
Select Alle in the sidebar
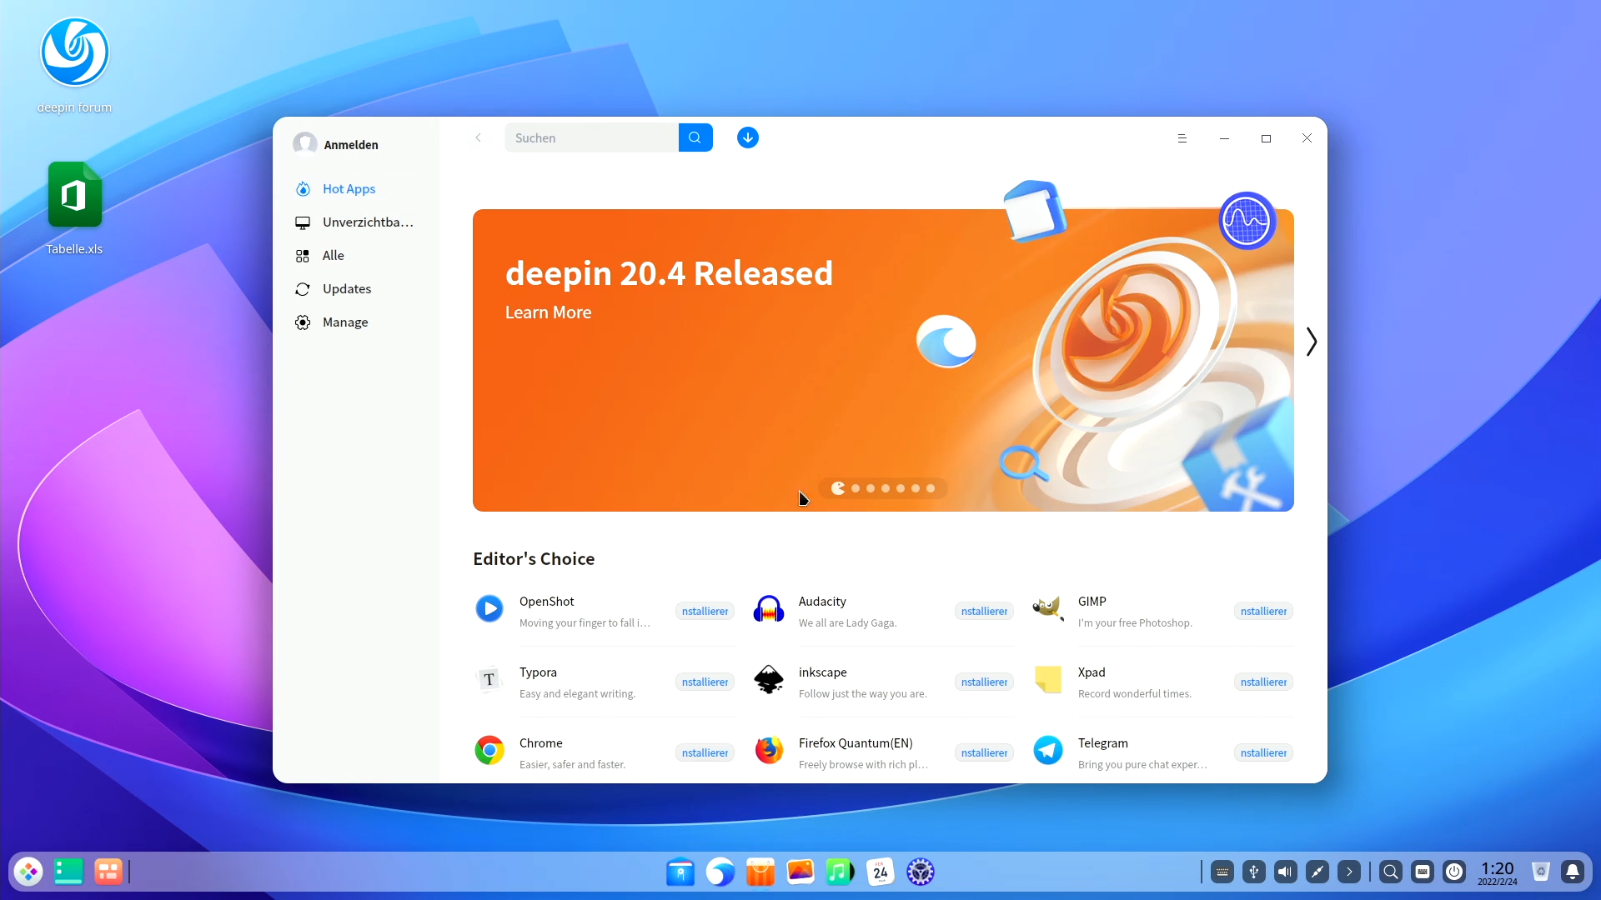click(x=357, y=255)
